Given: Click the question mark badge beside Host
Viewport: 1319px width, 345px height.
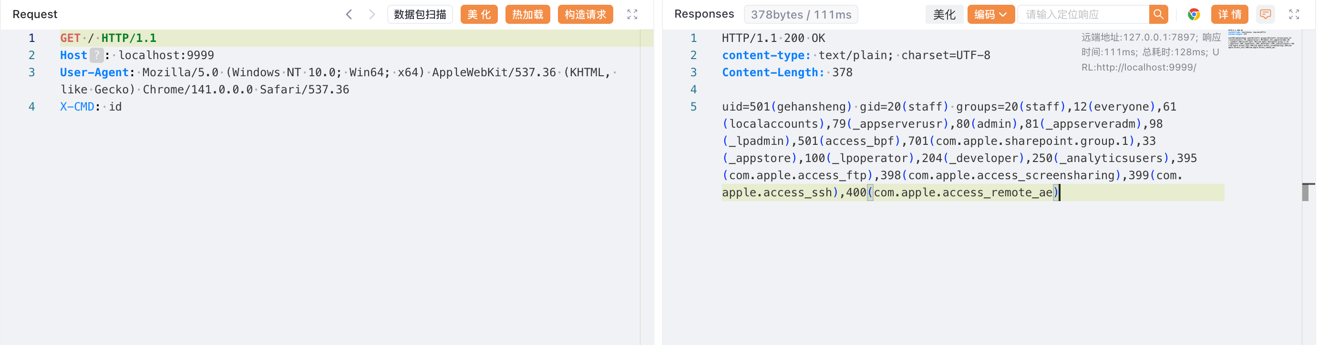Looking at the screenshot, I should (x=96, y=55).
